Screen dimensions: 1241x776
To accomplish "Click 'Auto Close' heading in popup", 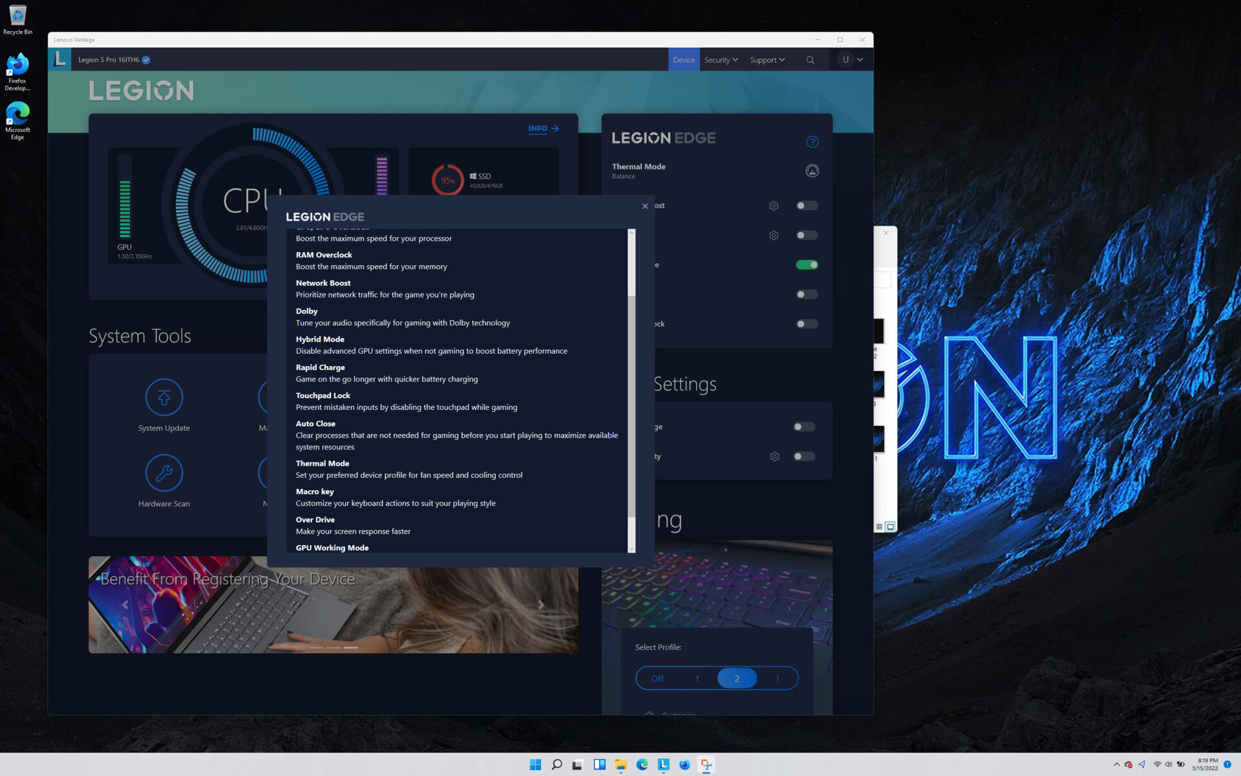I will pyautogui.click(x=315, y=424).
